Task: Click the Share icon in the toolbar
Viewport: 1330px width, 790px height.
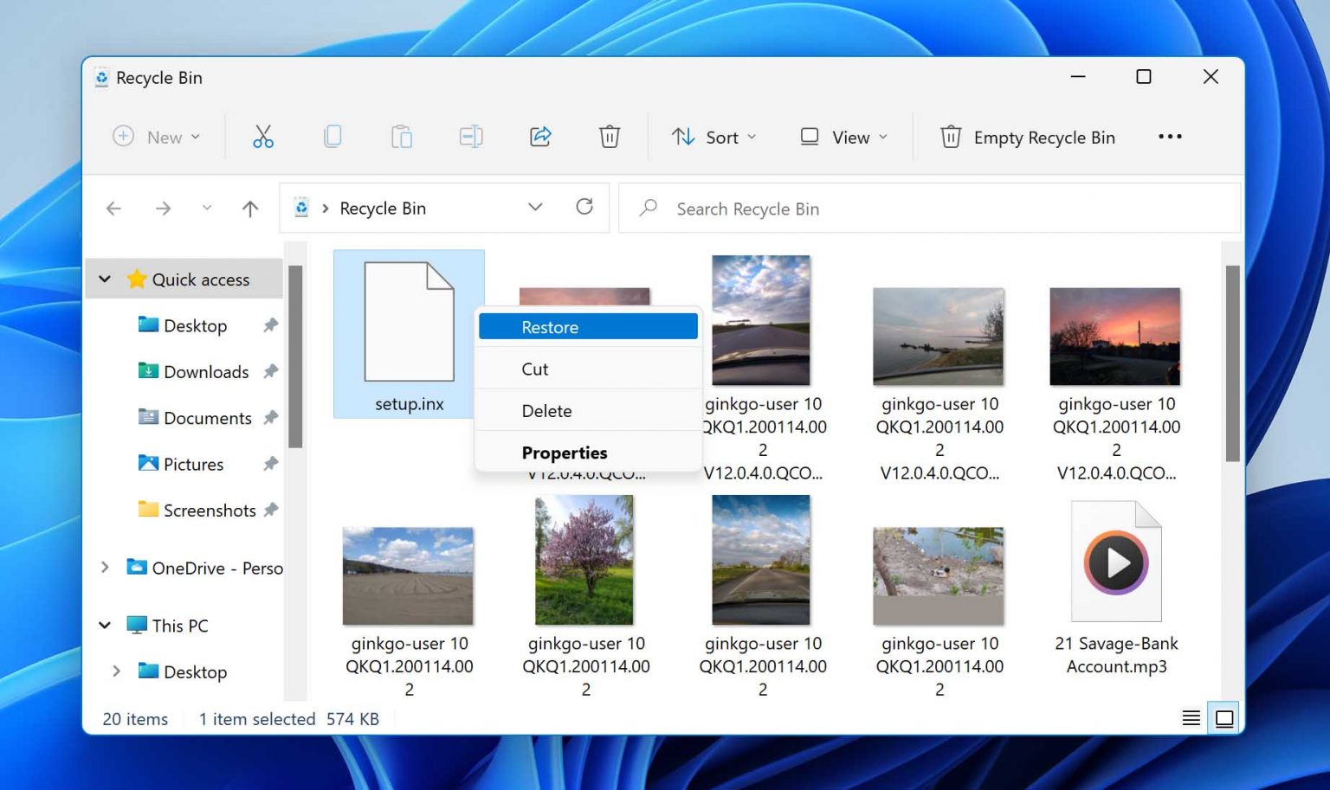Action: pos(540,137)
